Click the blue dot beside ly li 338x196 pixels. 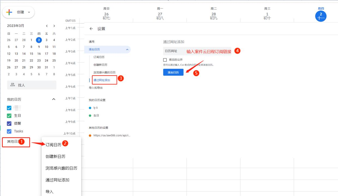pos(90,108)
